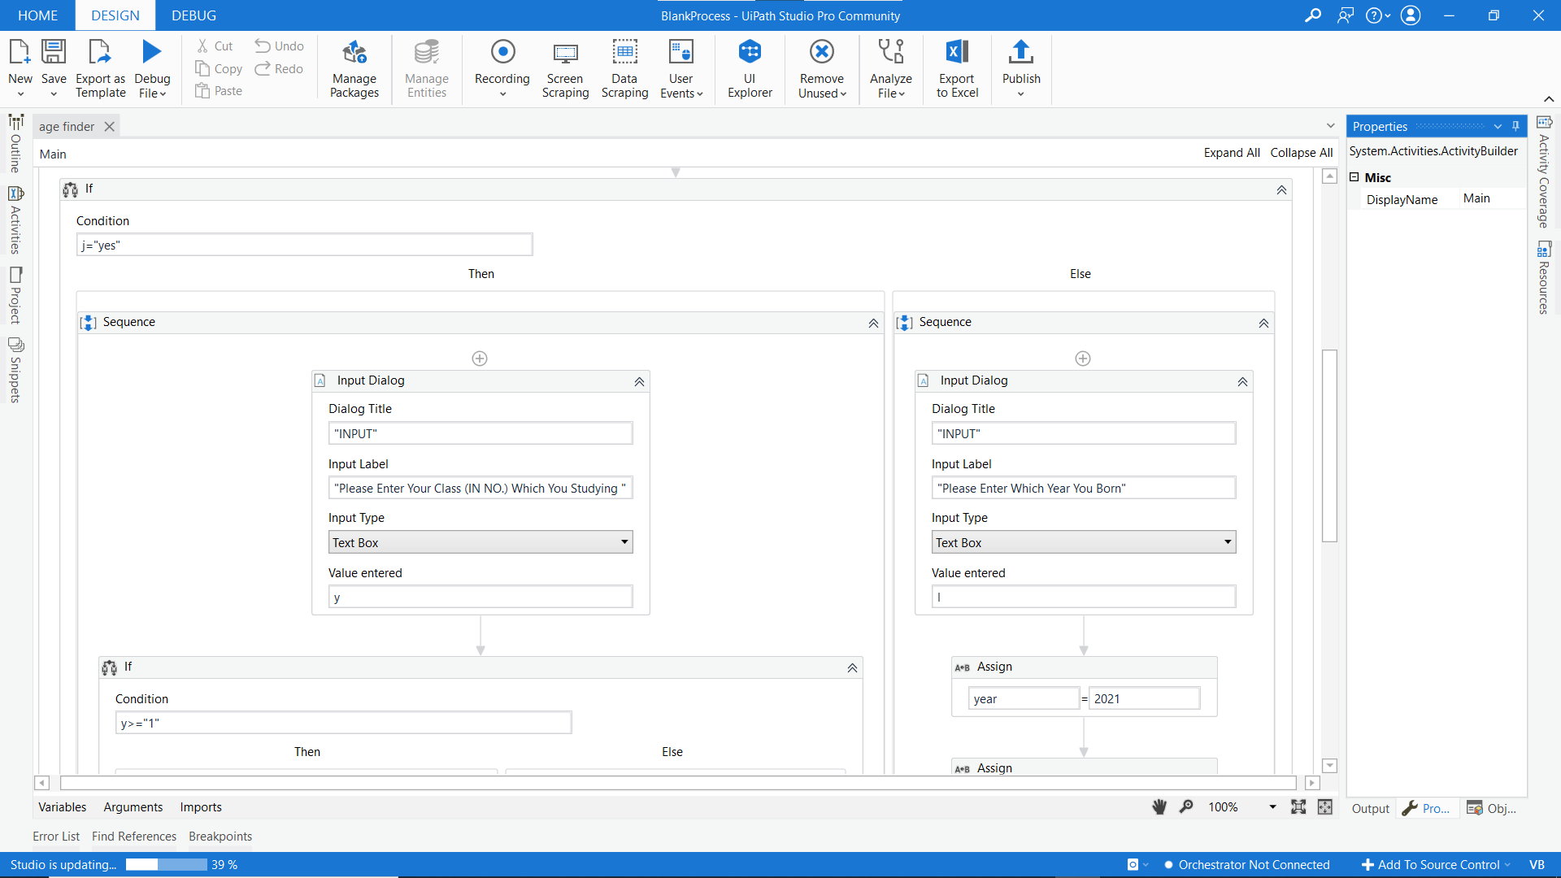This screenshot has width=1561, height=878.
Task: Click Fit to Screen icon in status area
Action: pyautogui.click(x=1298, y=806)
